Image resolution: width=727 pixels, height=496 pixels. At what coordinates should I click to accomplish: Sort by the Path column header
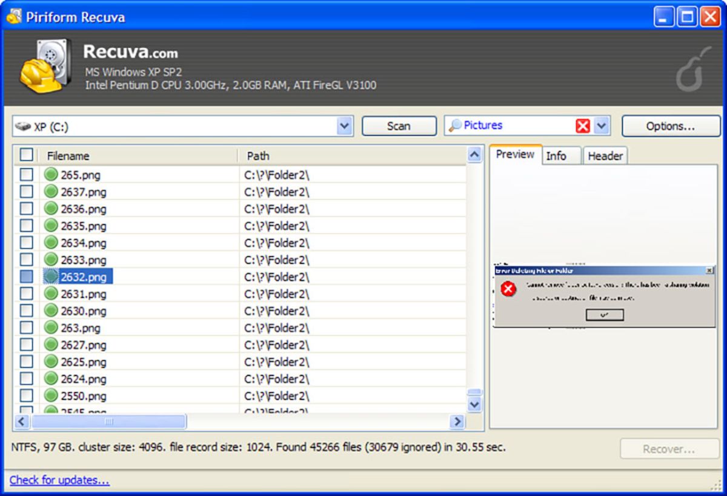353,156
